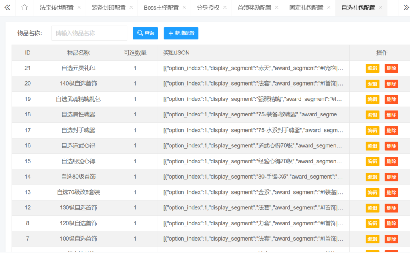
Task: Open the 固定礼包配置 tab
Action: (306, 8)
